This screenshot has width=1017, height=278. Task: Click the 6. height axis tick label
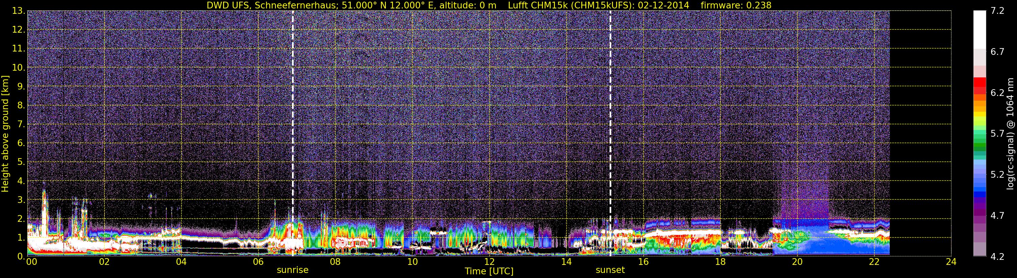click(21, 143)
